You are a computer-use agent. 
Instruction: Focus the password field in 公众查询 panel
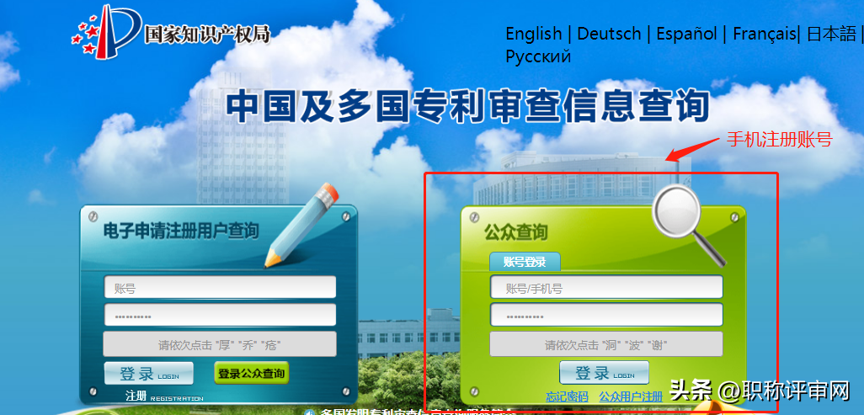click(605, 316)
